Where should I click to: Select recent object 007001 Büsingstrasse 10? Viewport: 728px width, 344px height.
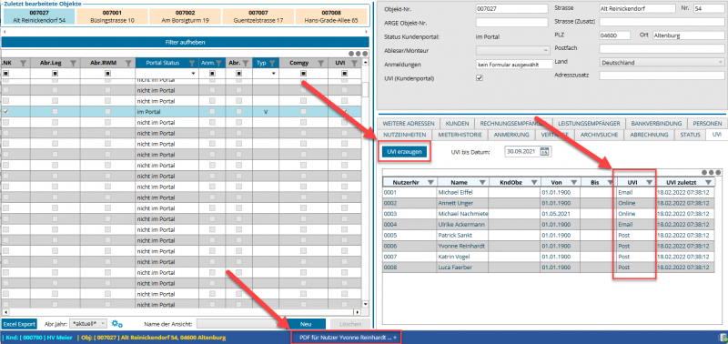[x=112, y=16]
